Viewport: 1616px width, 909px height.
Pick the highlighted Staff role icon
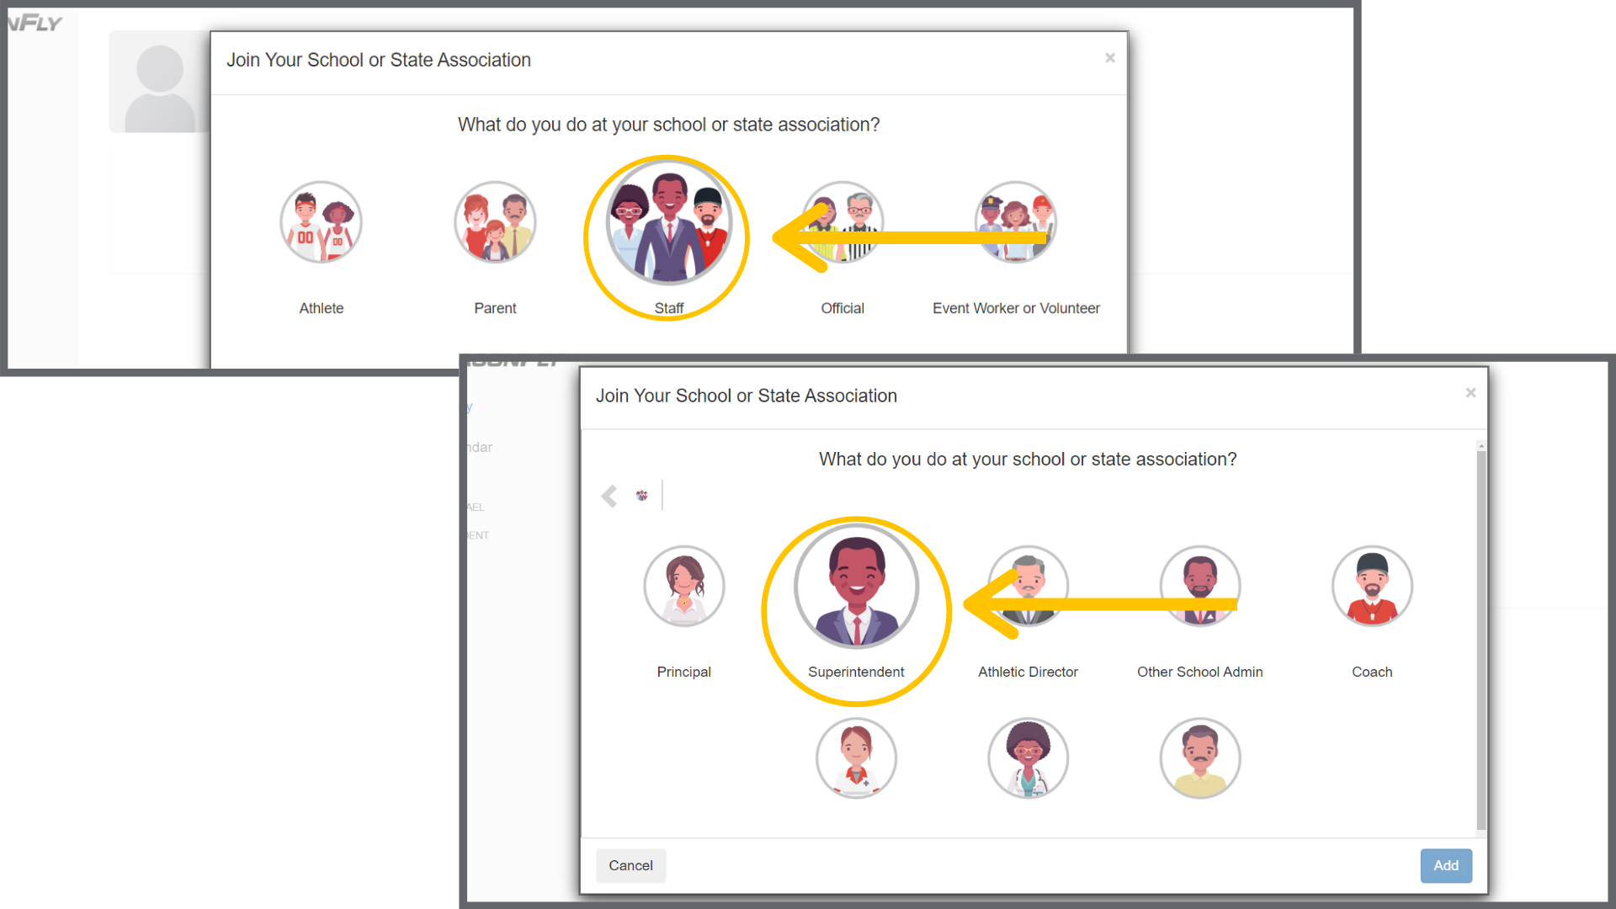point(669,223)
